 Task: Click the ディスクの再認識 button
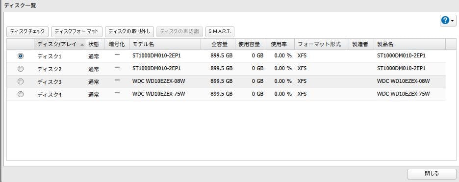[180, 31]
